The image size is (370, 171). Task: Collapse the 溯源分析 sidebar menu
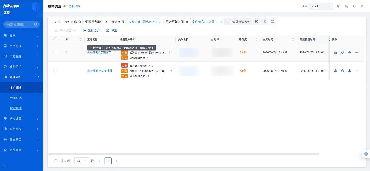point(21,77)
